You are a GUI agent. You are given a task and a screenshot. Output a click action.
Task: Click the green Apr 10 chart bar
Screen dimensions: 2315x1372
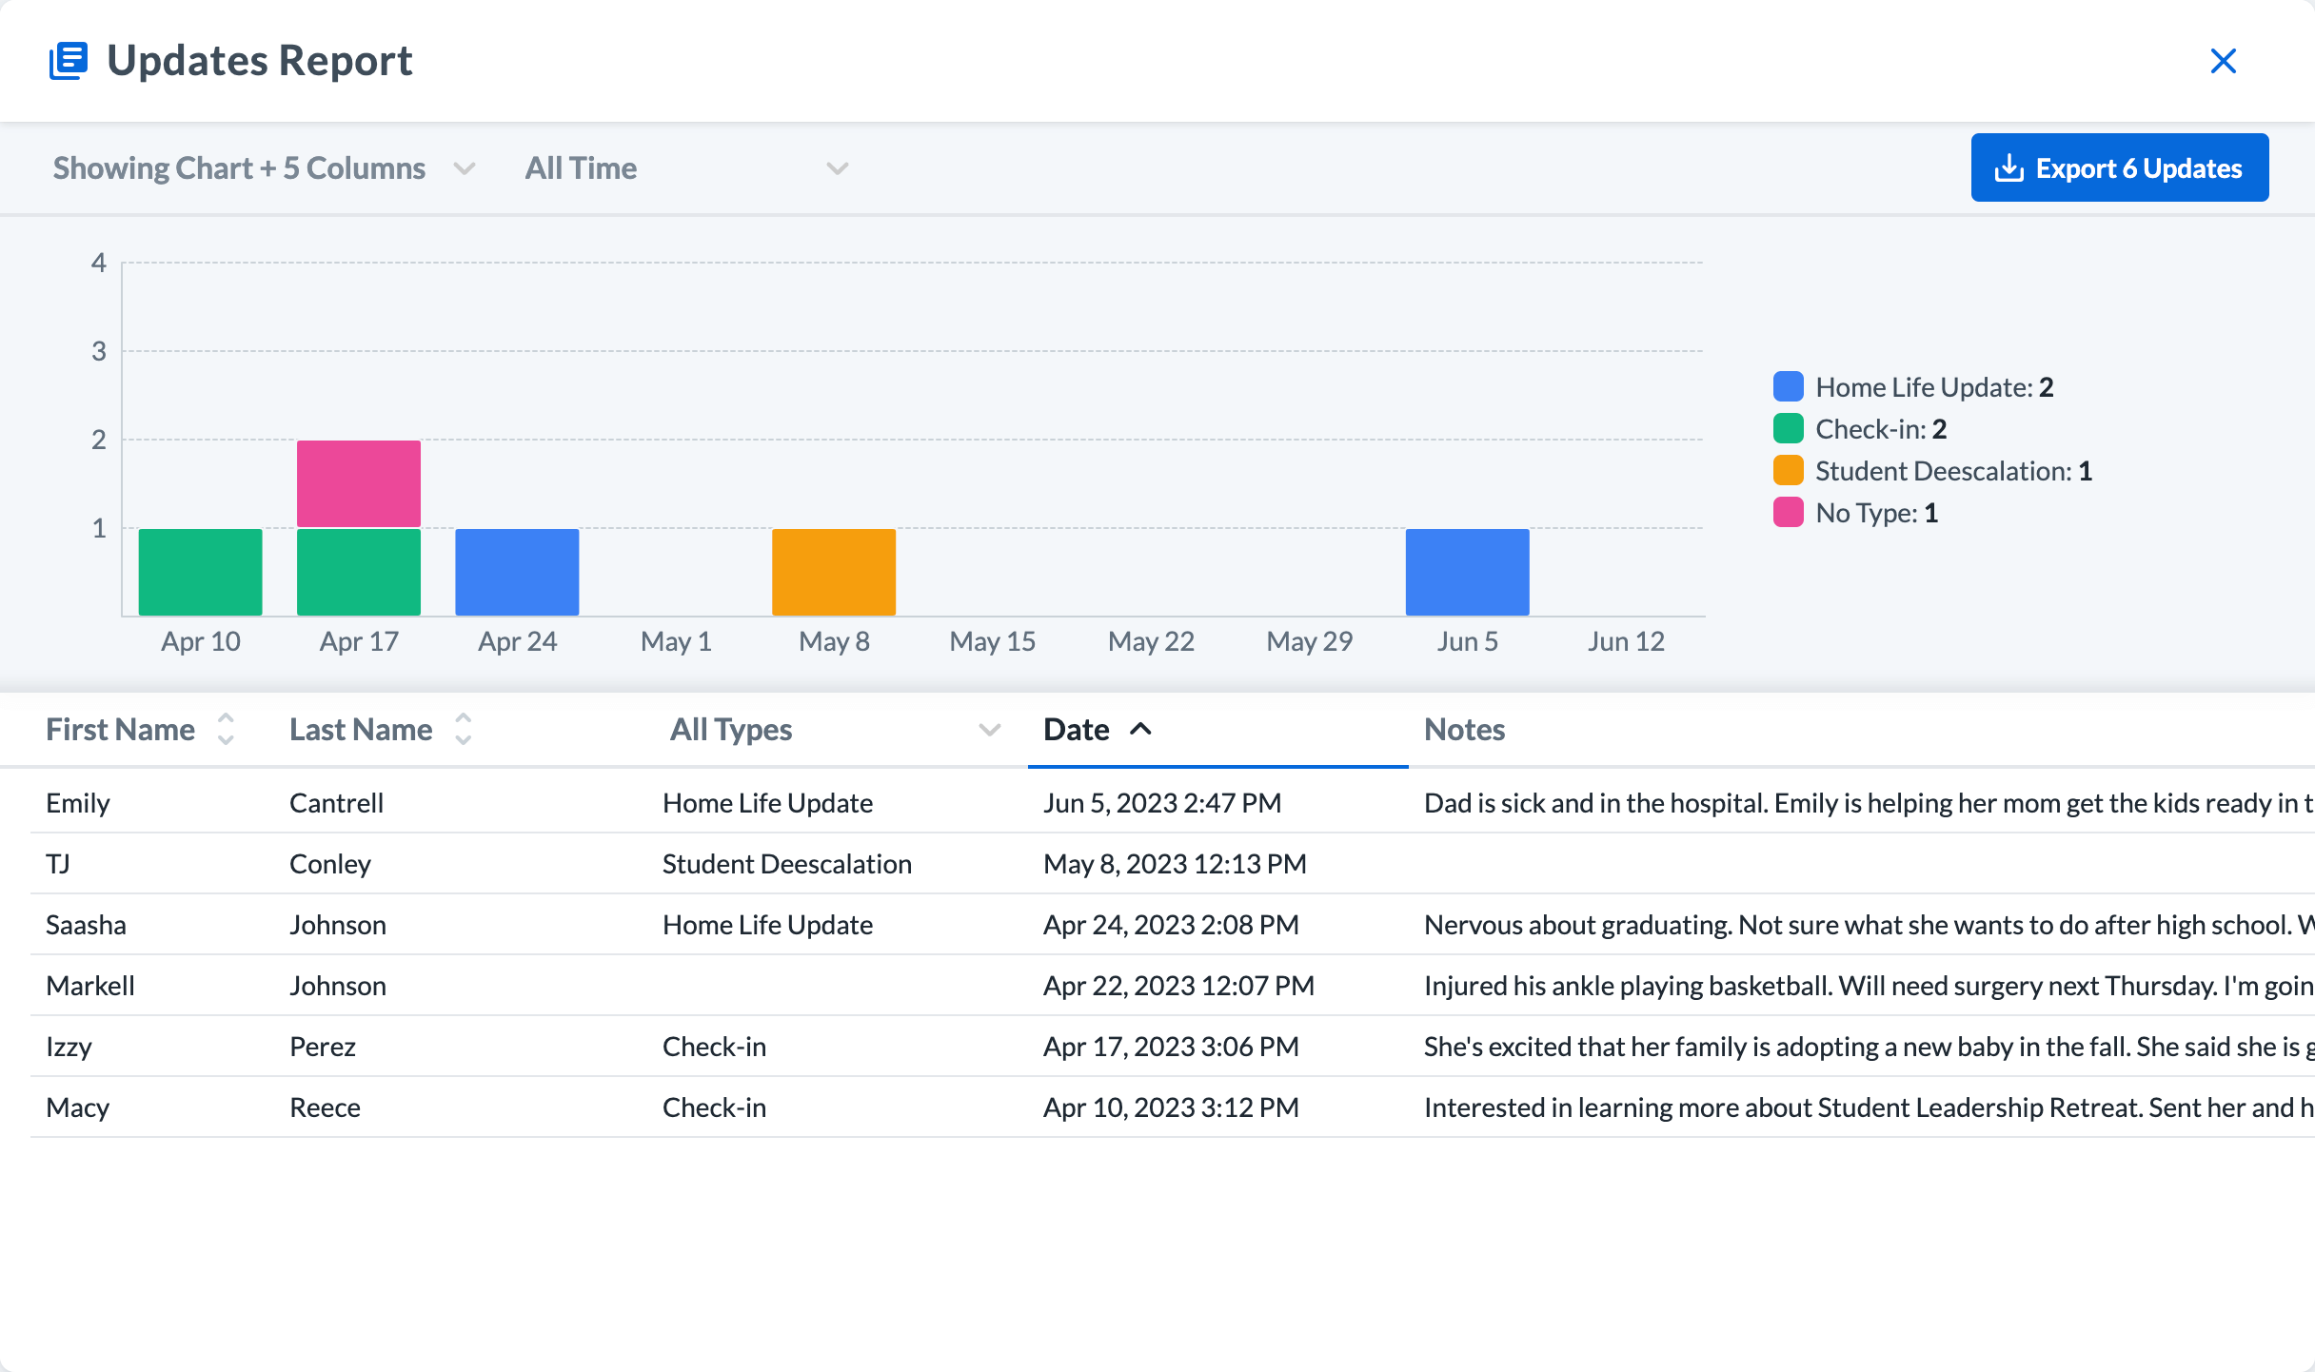pos(200,573)
